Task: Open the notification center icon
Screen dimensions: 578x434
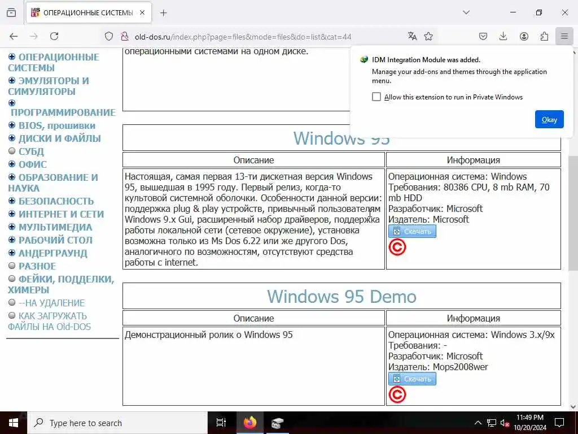Action: click(x=559, y=423)
